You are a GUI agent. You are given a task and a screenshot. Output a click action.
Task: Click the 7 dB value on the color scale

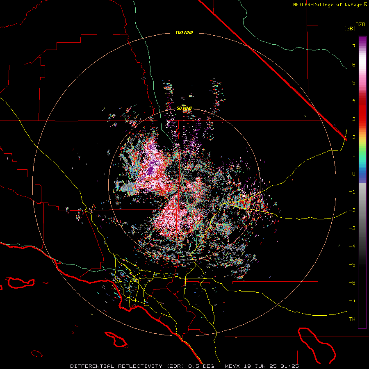point(354,46)
